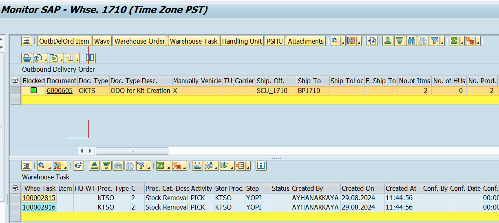Open warehouse task link 100002816

click(x=39, y=207)
